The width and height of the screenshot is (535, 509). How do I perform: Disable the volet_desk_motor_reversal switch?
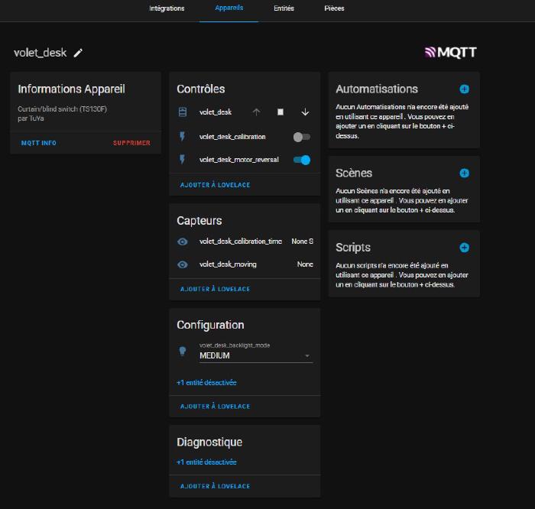301,160
